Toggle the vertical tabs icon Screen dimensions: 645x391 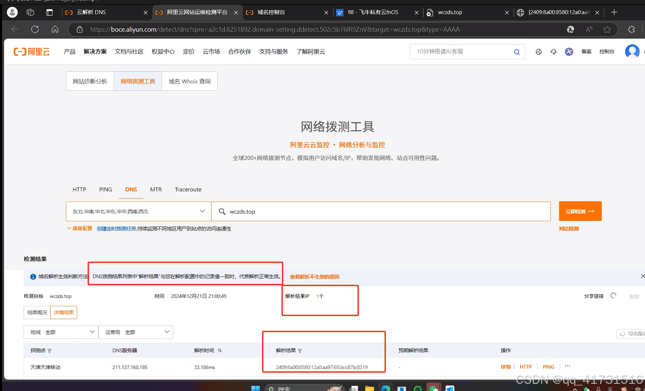coord(49,12)
